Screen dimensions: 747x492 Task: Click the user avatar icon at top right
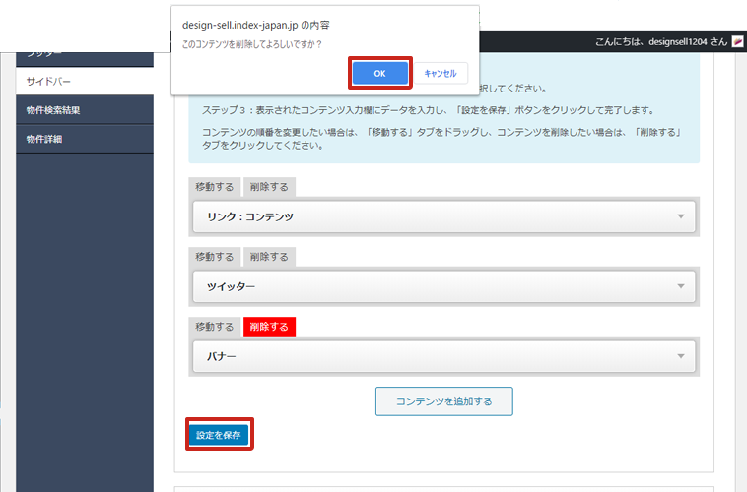(736, 43)
